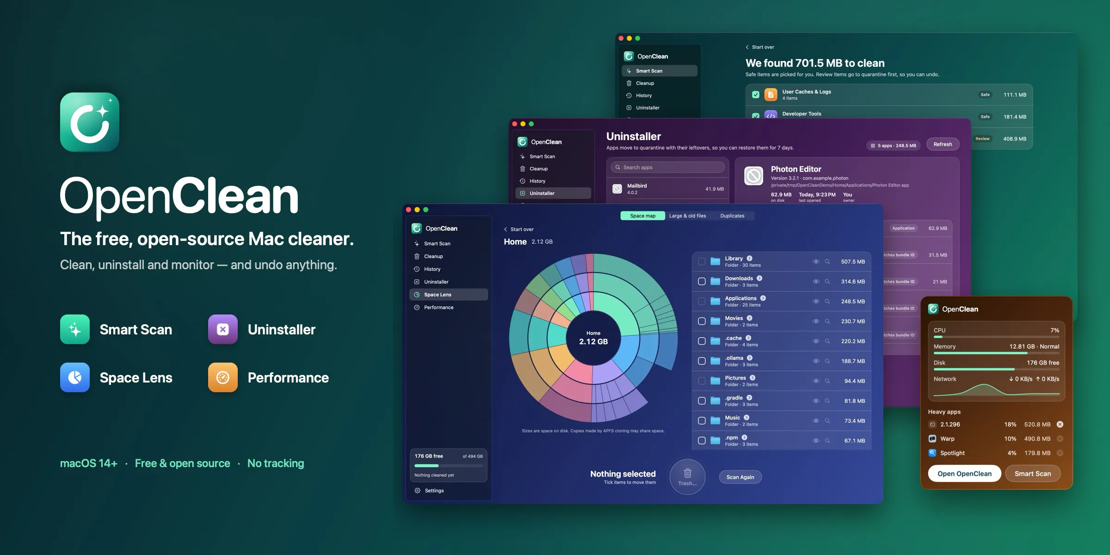
Task: Drill into Pictures via its arrow icon
Action: click(x=752, y=377)
